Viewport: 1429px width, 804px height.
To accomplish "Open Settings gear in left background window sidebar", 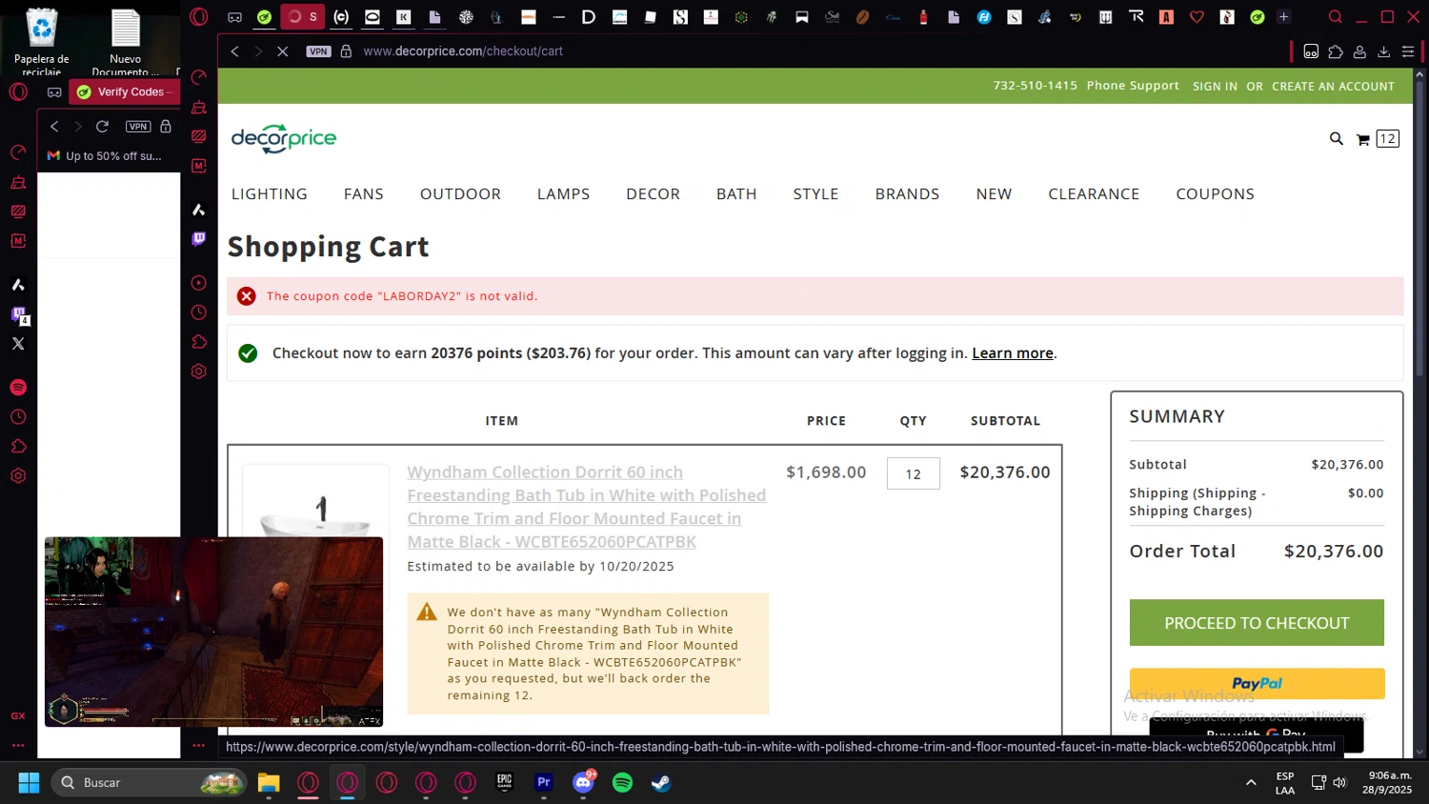I will tap(18, 476).
